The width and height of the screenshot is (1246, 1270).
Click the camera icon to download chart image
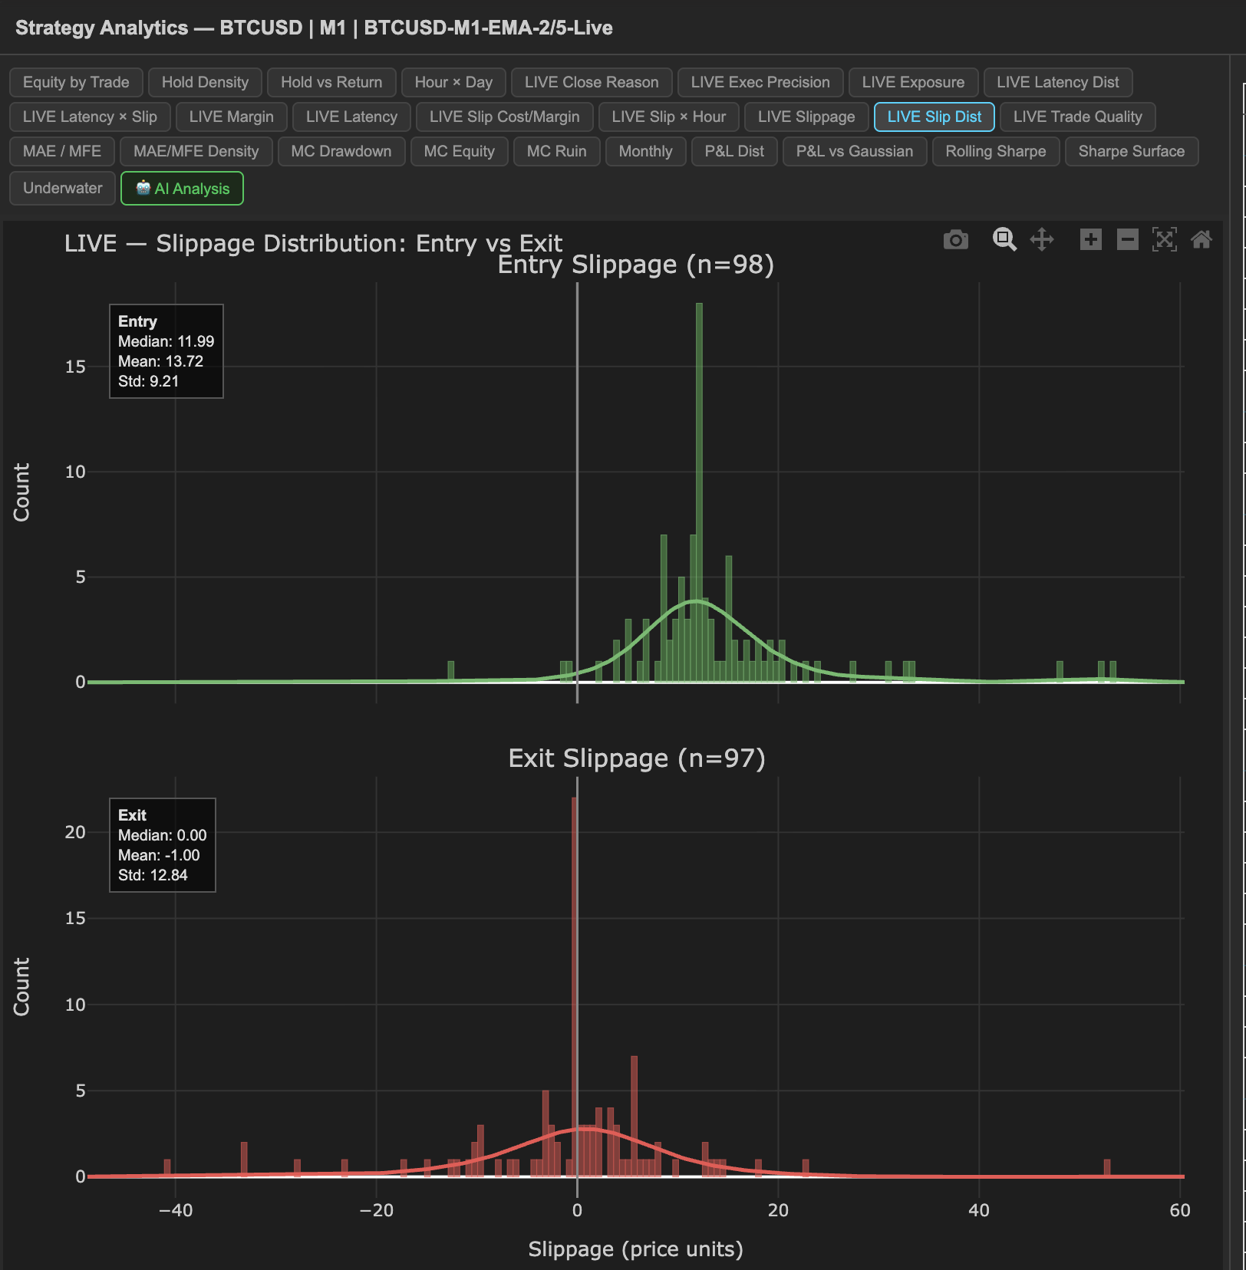tap(955, 240)
